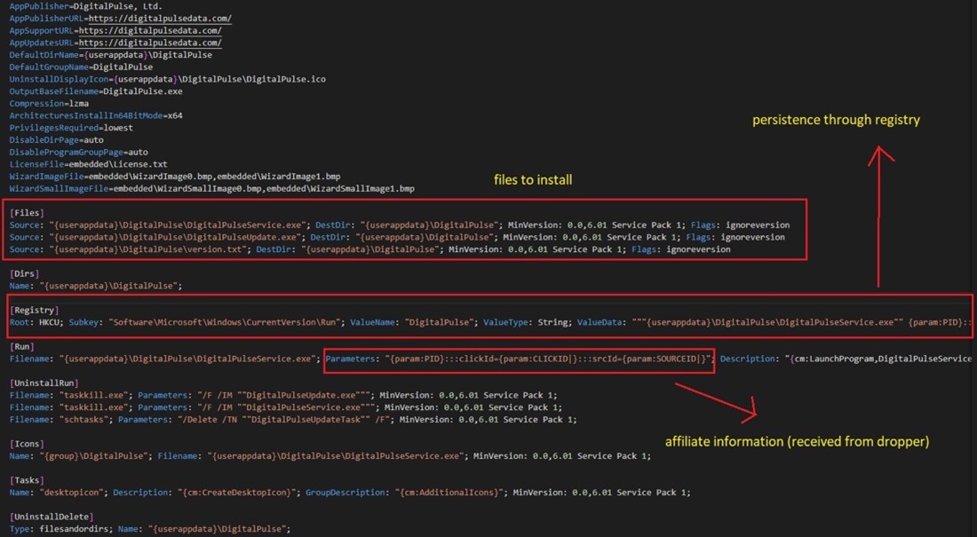Select the DigitalPulseService.exe source entry
This screenshot has height=537, width=977.
pos(266,225)
